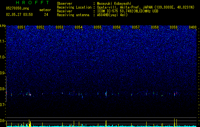Click the 0.6 kHz axis label
Viewport: 200px width, 127px height.
pos(3,121)
